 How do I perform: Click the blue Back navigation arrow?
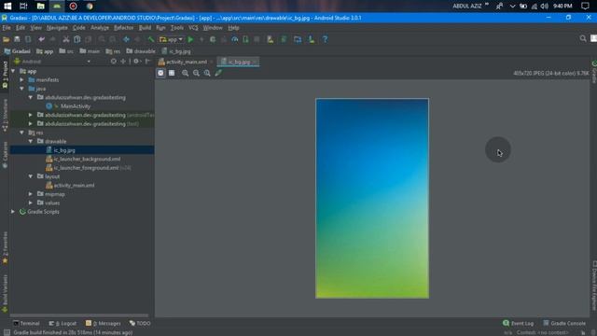pos(126,39)
